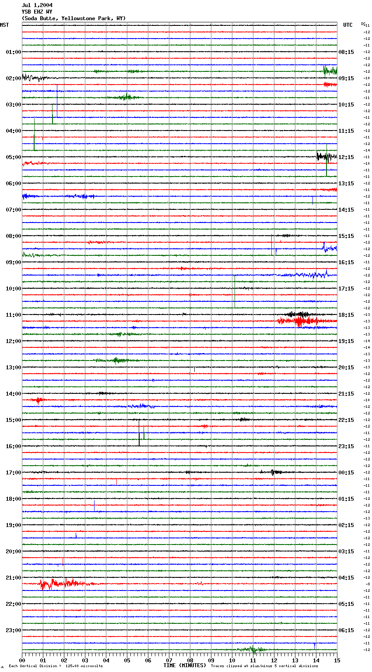This screenshot has width=372, height=672.
Task: Click the "Traces clipped at plus/minus 5 vertical divisions" note
Action: pyautogui.click(x=264, y=666)
